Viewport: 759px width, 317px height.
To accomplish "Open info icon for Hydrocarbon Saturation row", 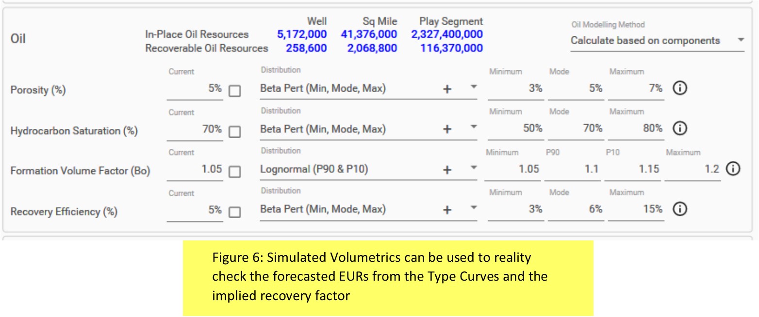I will (x=680, y=128).
